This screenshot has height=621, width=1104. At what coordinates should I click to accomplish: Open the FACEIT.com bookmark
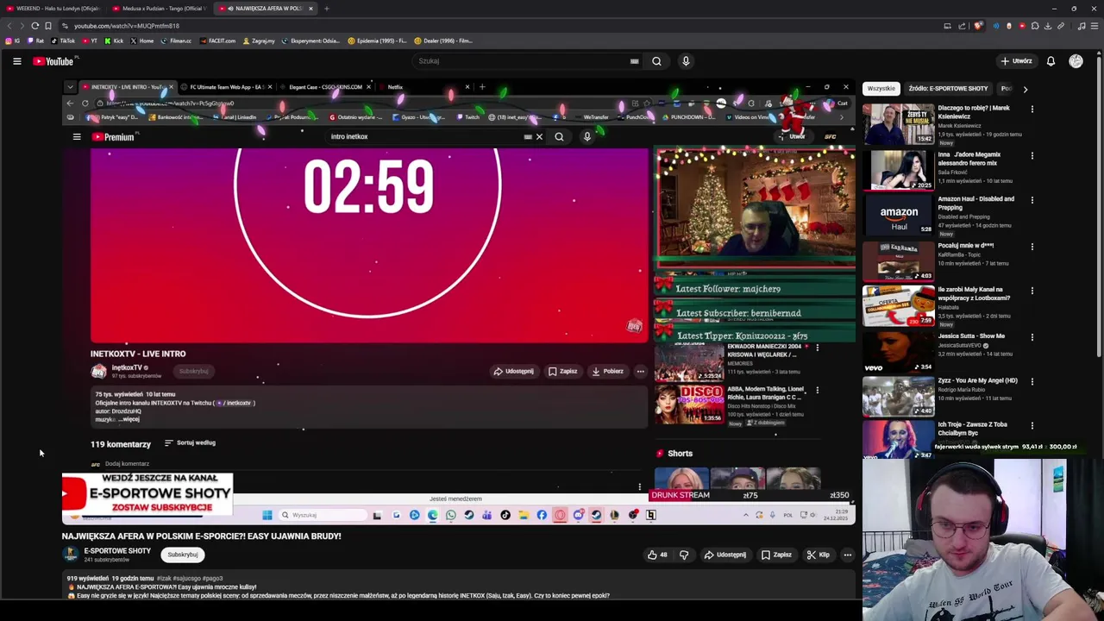(x=217, y=41)
